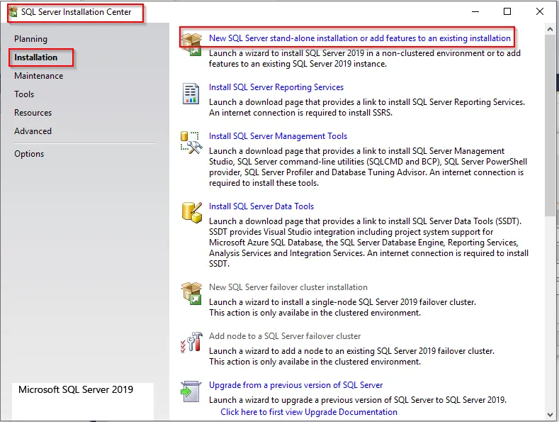Open Install SQL Server Data Tools link
The height and width of the screenshot is (422, 559).
pyautogui.click(x=261, y=206)
